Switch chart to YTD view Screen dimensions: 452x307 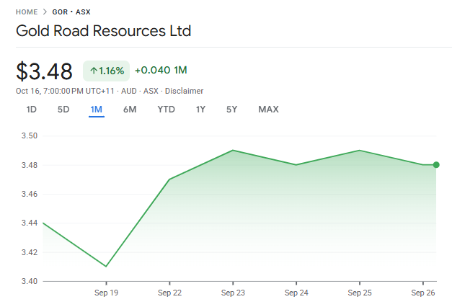click(x=166, y=110)
